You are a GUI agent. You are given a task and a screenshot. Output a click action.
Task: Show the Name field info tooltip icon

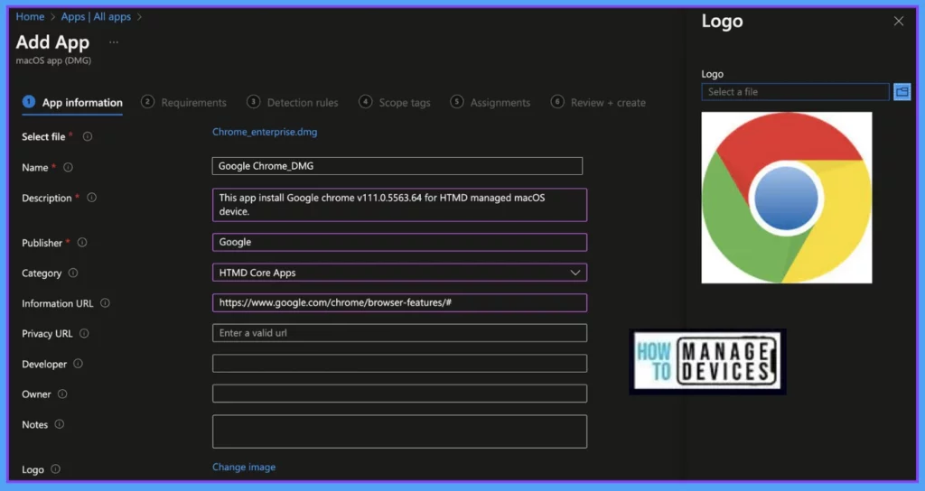[x=68, y=167]
